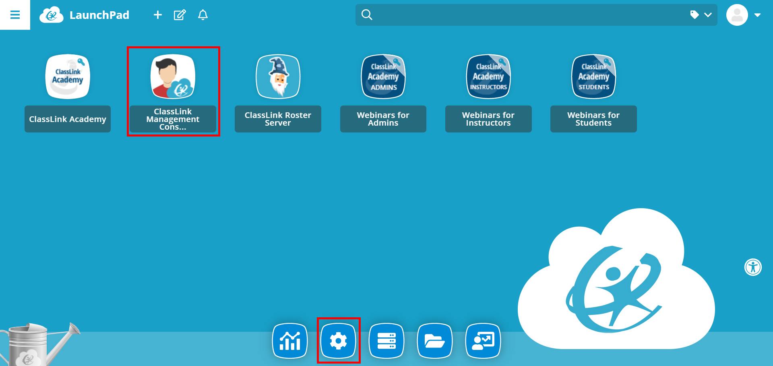The width and height of the screenshot is (773, 366).
Task: Open the profile account dropdown arrow
Action: point(758,15)
